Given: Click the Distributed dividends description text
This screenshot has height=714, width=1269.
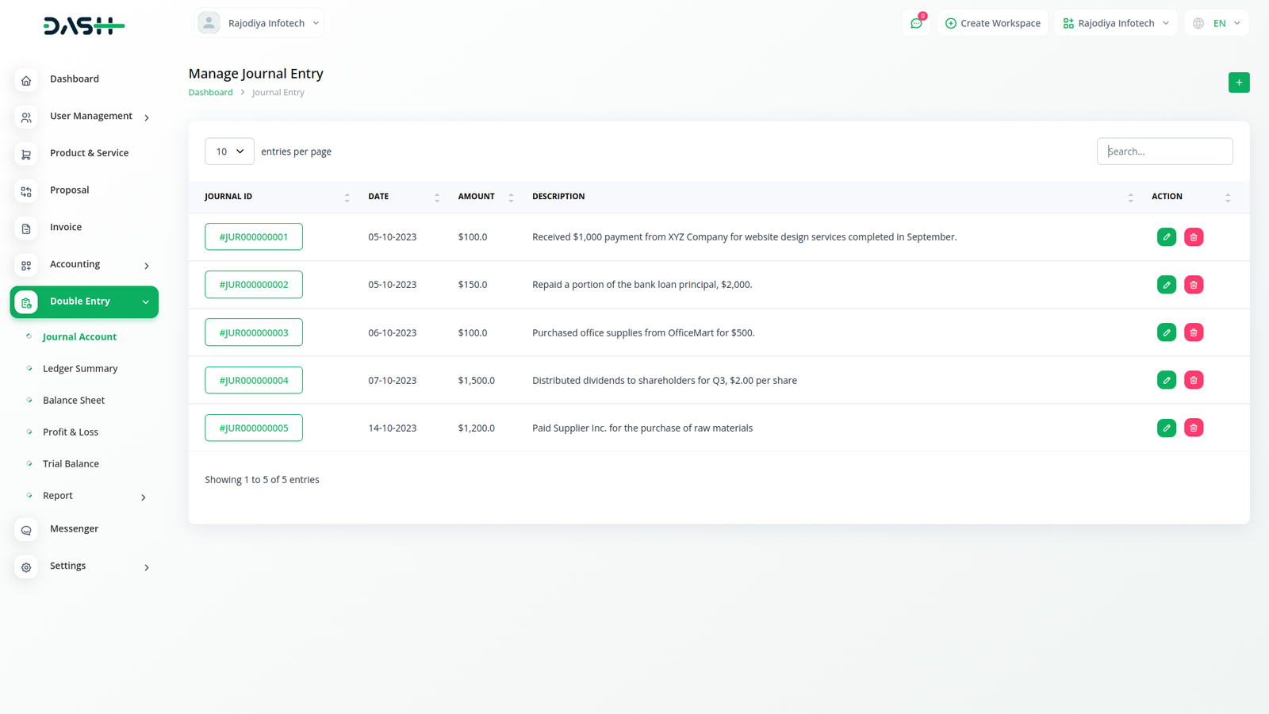Looking at the screenshot, I should pos(665,381).
